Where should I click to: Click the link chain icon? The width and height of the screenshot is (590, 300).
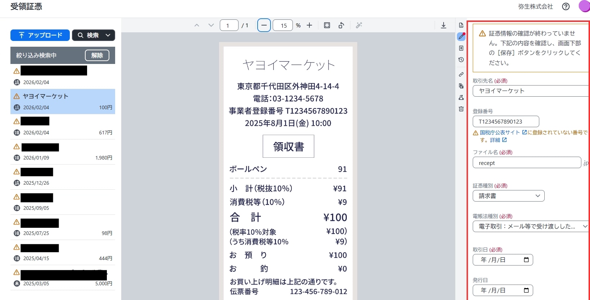(461, 74)
